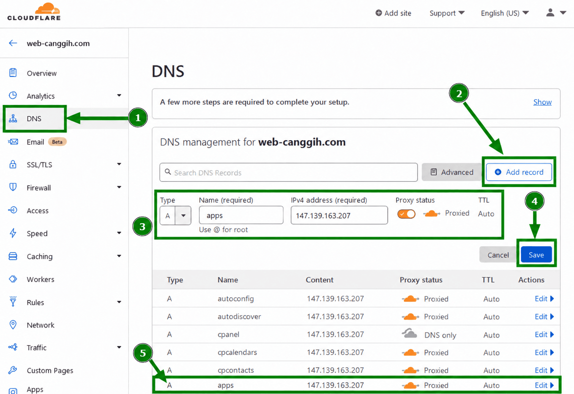This screenshot has width=574, height=394.
Task: Click the orange cloud on cpcontacts row
Action: [x=410, y=371]
